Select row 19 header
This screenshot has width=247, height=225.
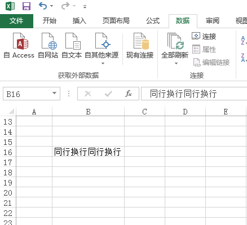pyautogui.click(x=8, y=183)
